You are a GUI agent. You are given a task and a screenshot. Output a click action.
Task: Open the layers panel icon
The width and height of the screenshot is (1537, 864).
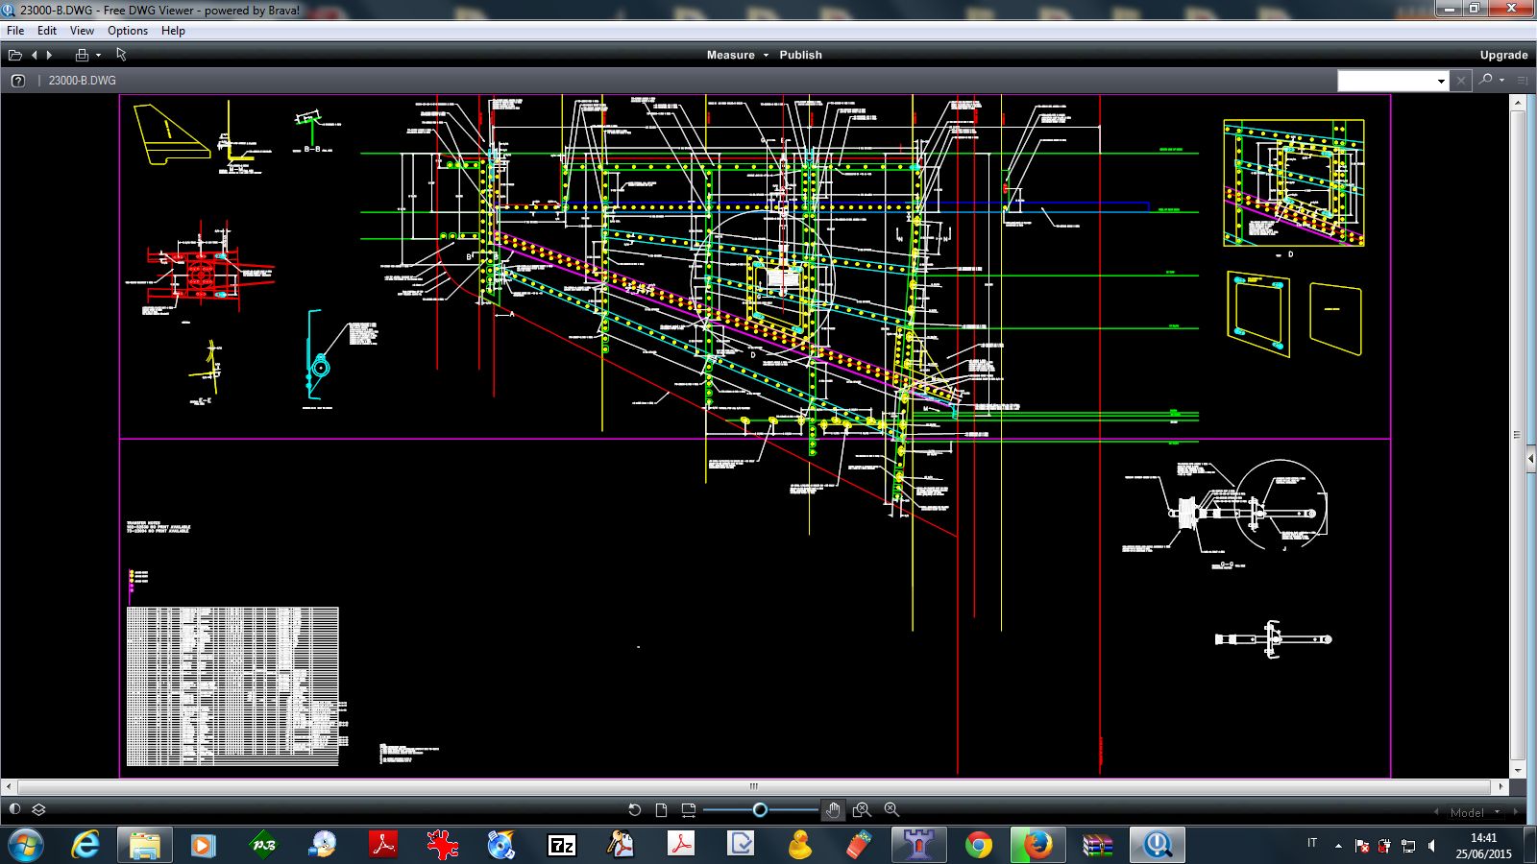coord(39,810)
